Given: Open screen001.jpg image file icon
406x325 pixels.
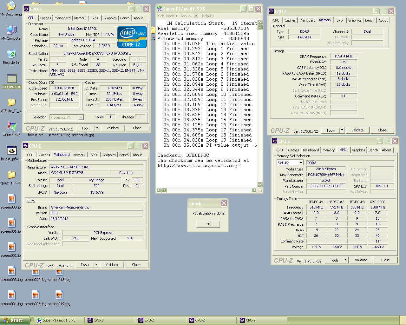Looking at the screenshot, I should coord(11,226).
